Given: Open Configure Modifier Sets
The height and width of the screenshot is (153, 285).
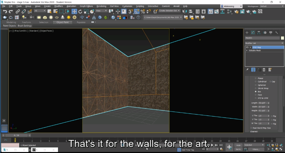Looking at the screenshot, I should point(270,70).
